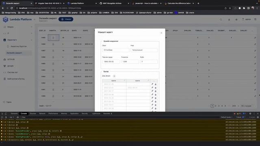Screen dimensions: 260x146
Task: Open a new browser tab with the plus
Action: click(x=198, y=3)
